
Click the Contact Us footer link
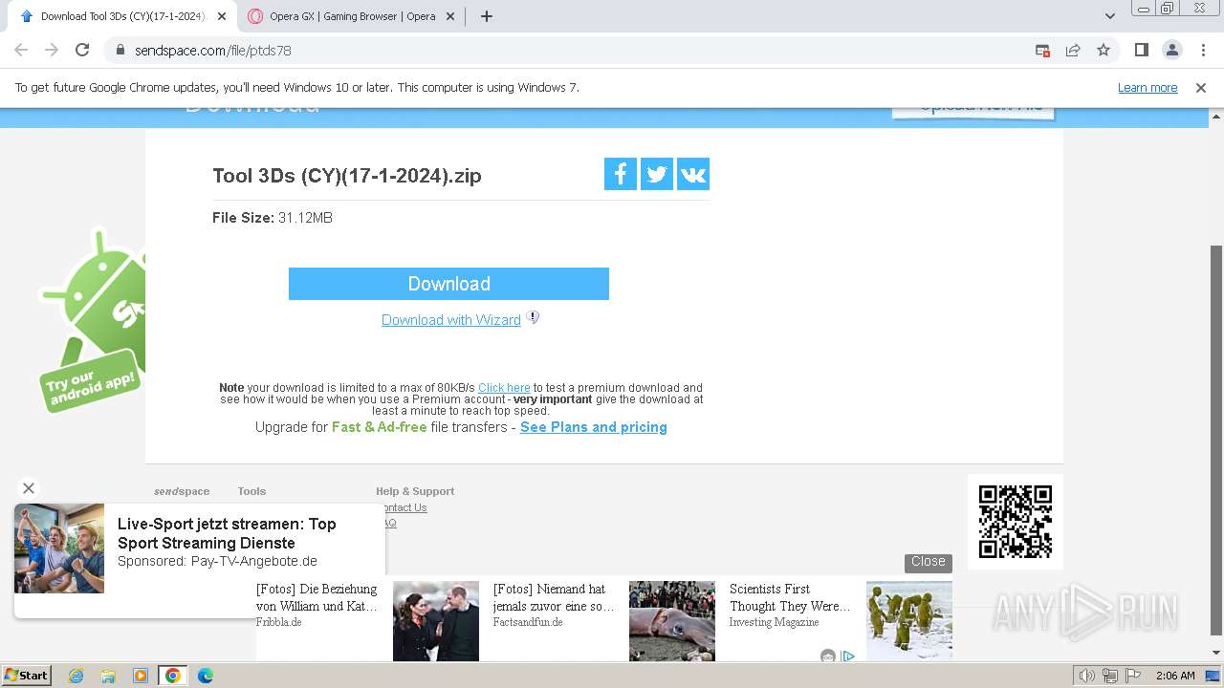[404, 507]
